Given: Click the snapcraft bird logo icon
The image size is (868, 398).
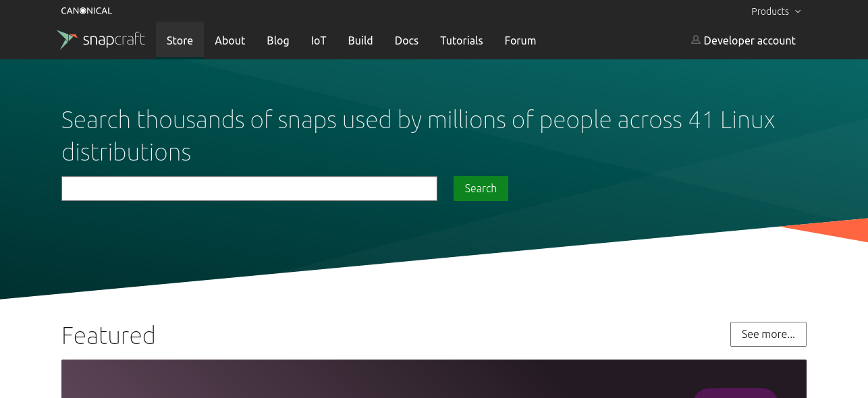Looking at the screenshot, I should click(67, 40).
